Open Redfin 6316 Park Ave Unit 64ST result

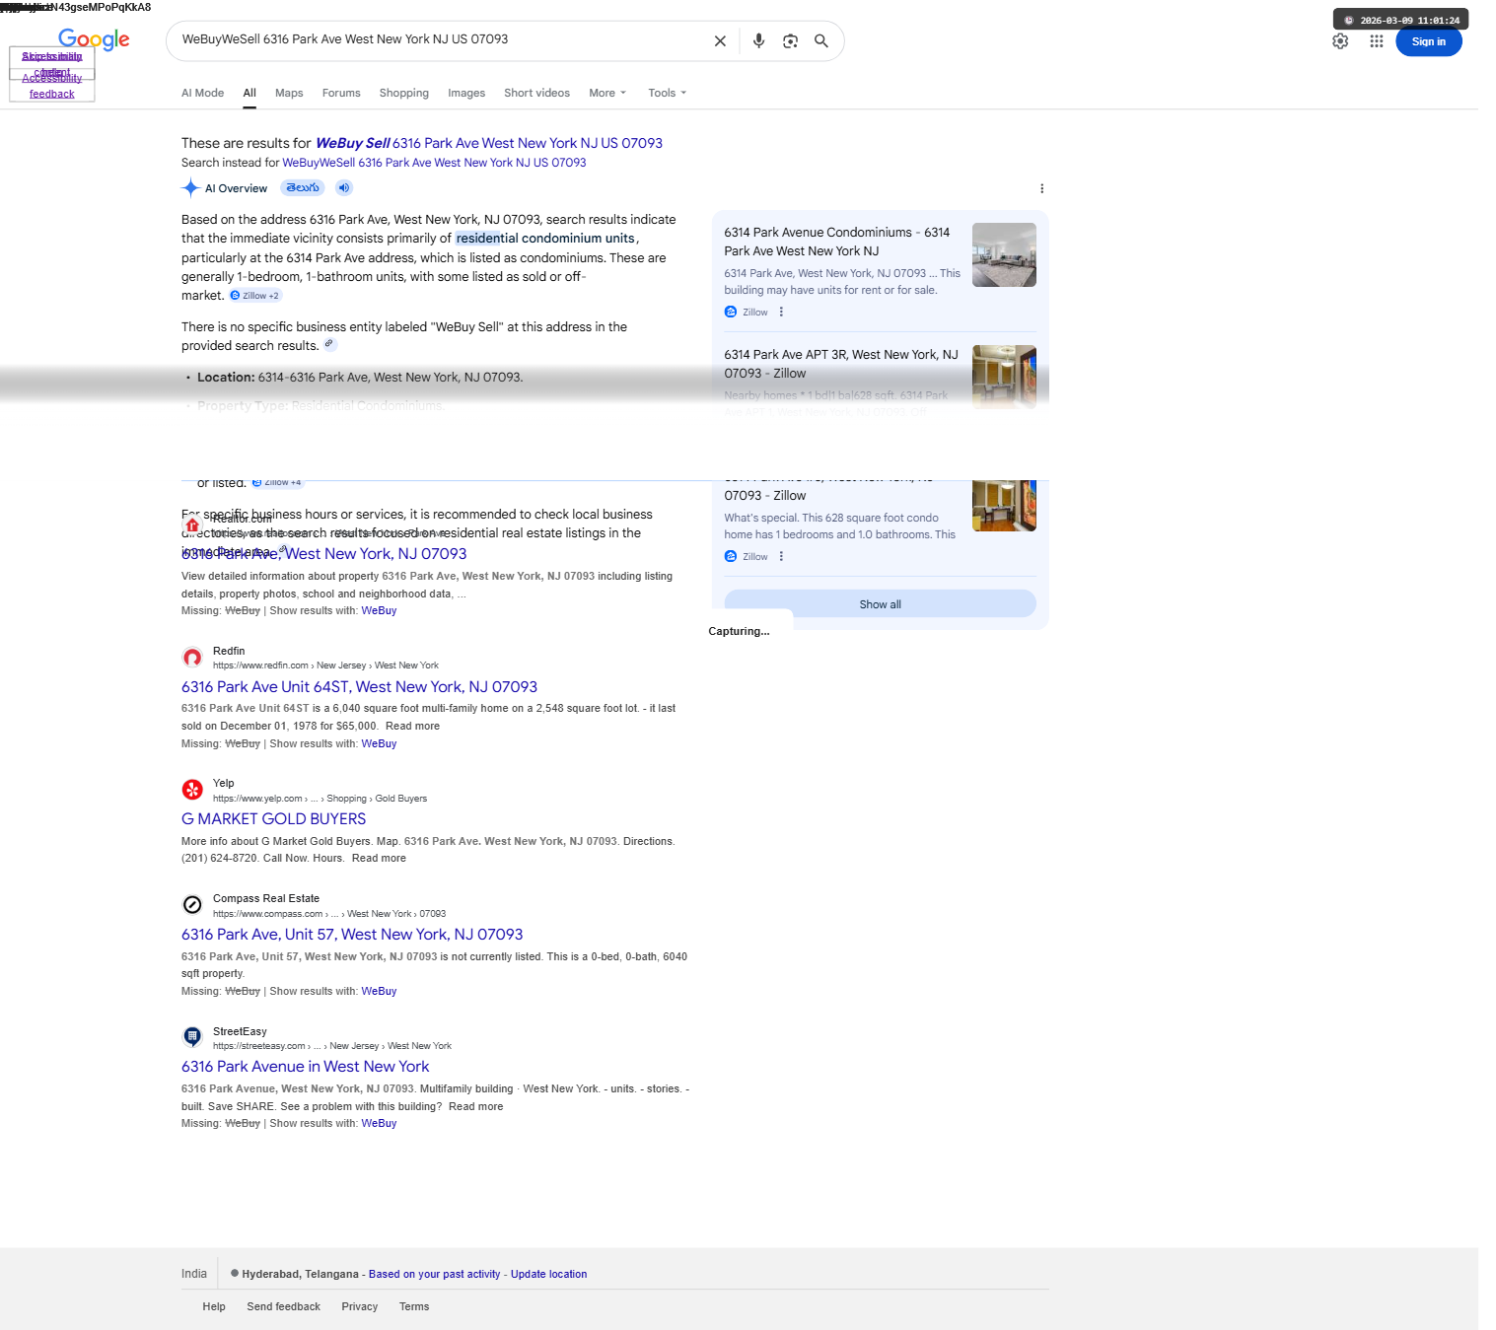359,687
